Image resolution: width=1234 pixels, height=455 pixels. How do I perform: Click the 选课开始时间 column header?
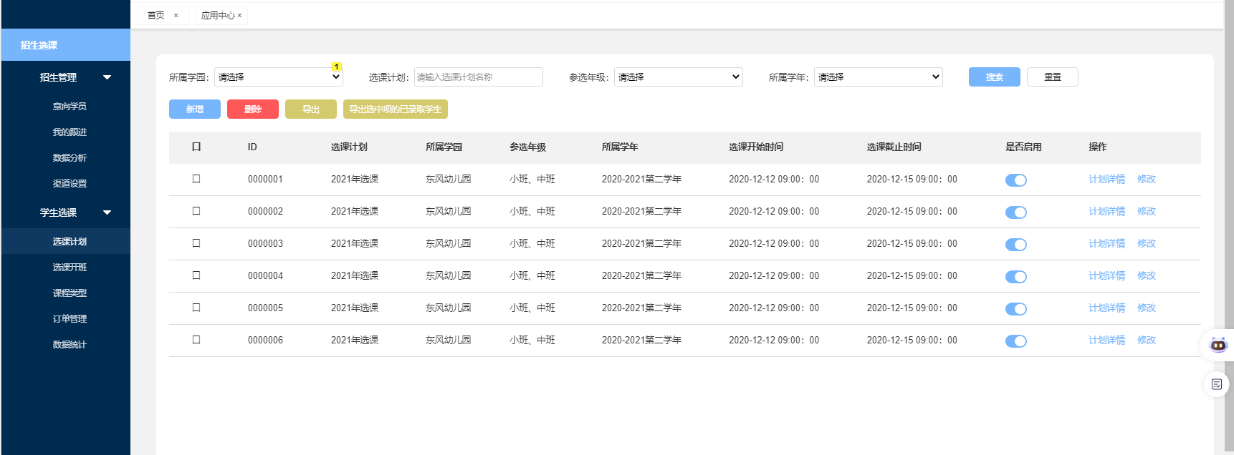756,147
